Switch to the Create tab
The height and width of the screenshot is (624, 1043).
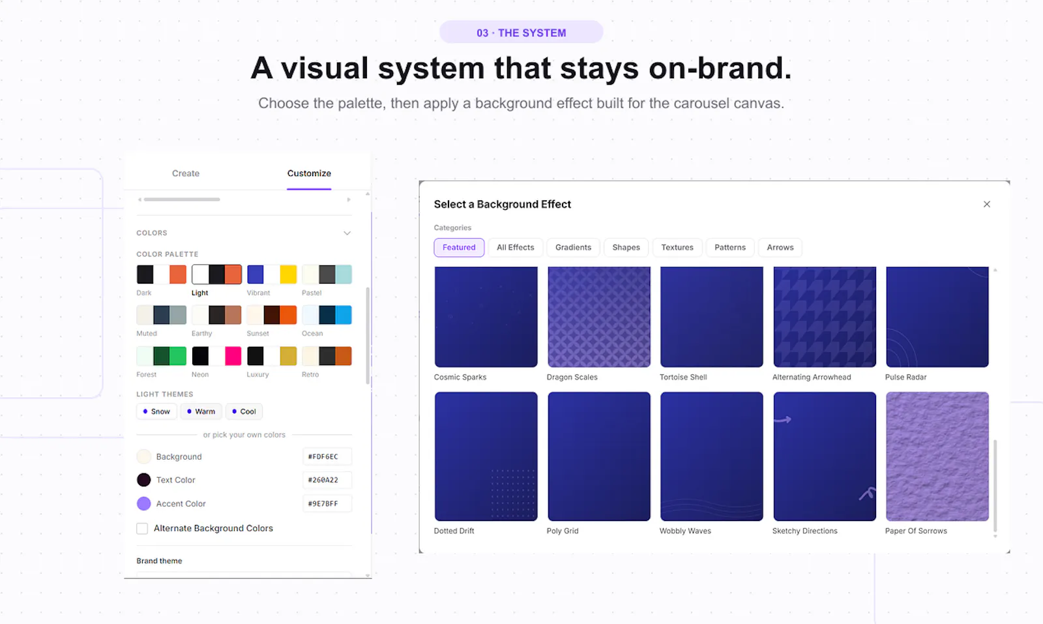coord(186,173)
